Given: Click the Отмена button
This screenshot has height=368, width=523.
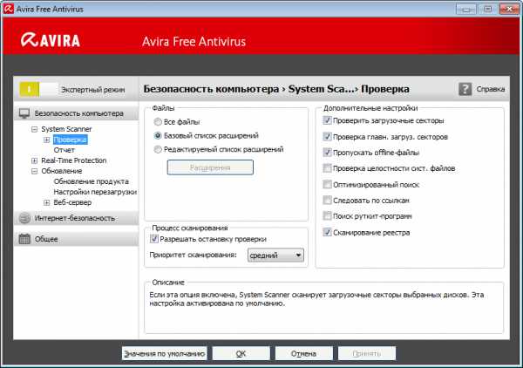Looking at the screenshot, I should (303, 353).
